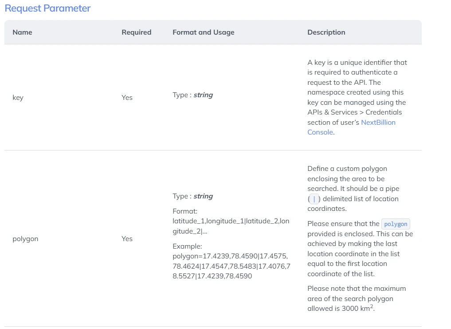This screenshot has width=451, height=329.
Task: Select the Format and Usage column header
Action: [x=204, y=32]
